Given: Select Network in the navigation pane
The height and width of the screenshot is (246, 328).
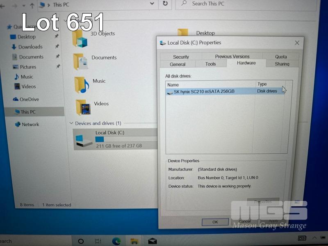Looking at the screenshot, I should [x=30, y=124].
